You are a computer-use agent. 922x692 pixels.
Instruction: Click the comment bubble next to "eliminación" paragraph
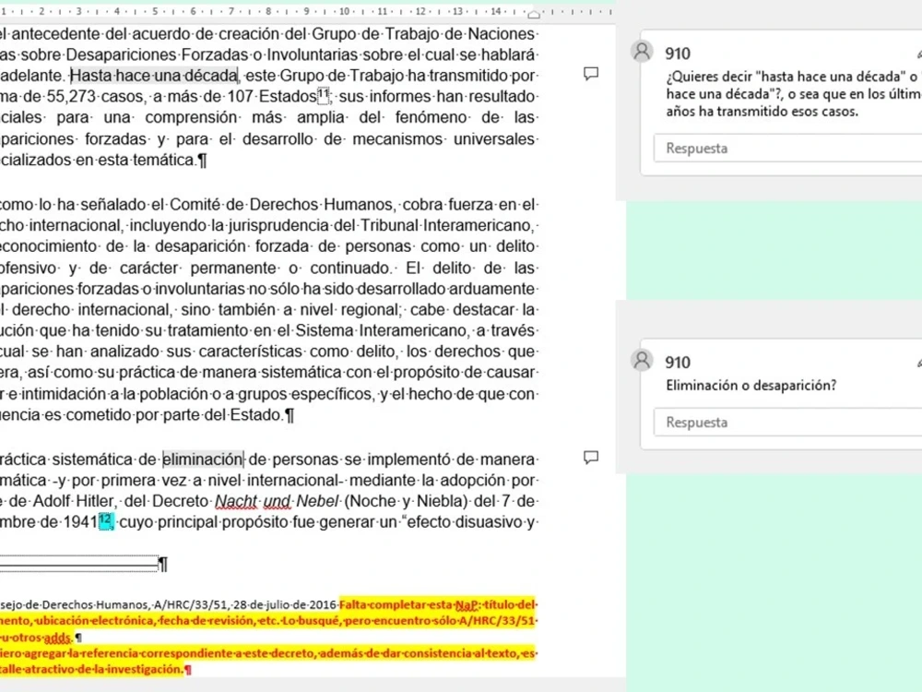tap(591, 458)
